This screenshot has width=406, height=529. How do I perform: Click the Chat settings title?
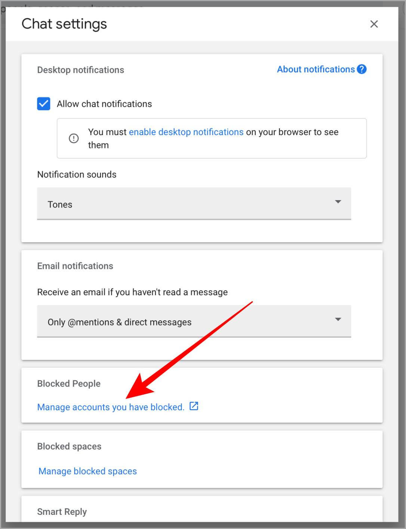[x=64, y=24]
